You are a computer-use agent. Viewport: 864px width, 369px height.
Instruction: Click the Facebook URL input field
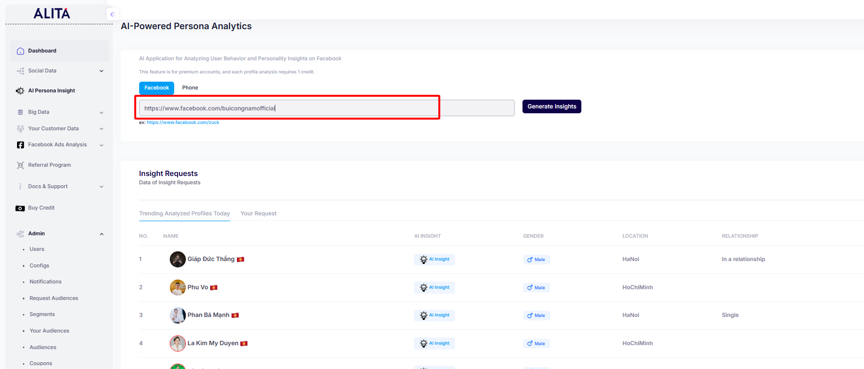click(x=326, y=108)
